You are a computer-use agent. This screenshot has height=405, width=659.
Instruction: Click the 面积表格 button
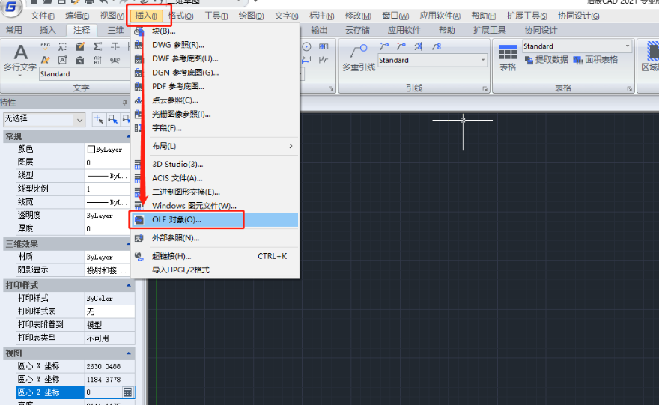coord(596,60)
